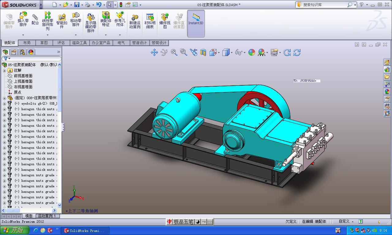Viewport: 392px width, 235px height.
Task: Expand the 注解 annotations tree node
Action: tap(5, 70)
